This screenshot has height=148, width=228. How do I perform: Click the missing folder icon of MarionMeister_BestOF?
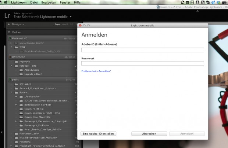(x=17, y=43)
